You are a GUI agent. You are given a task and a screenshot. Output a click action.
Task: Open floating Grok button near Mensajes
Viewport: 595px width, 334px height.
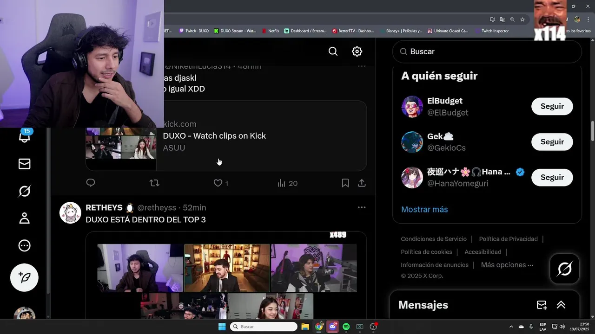pos(564,269)
